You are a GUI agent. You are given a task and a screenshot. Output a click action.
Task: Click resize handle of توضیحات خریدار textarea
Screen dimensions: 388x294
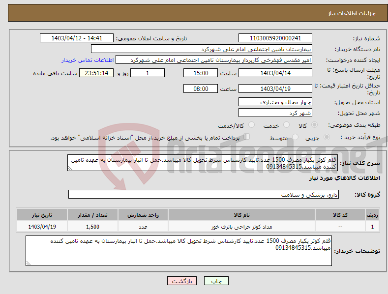[x=29, y=263]
